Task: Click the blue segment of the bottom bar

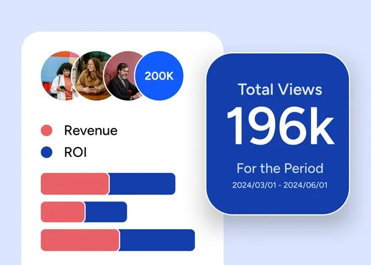Action: coord(157,240)
